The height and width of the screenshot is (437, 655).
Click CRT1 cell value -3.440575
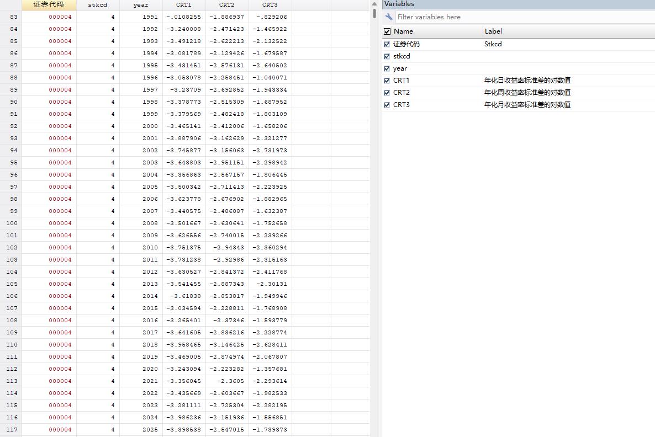coord(183,211)
